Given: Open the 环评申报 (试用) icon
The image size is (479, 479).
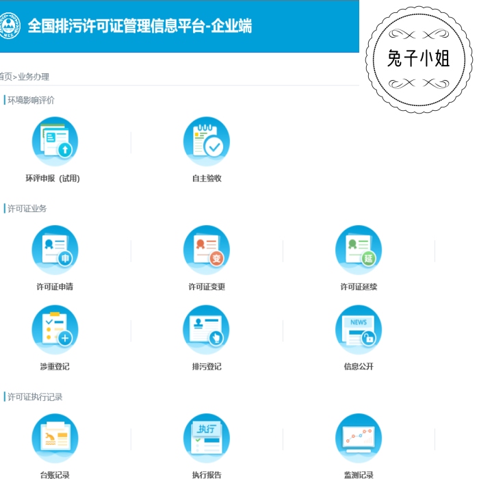Looking at the screenshot, I should click(x=55, y=142).
